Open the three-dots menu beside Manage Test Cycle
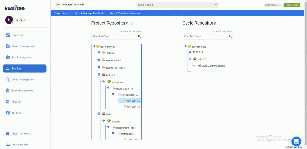Screen dimensions: 307x149 point(58,5)
